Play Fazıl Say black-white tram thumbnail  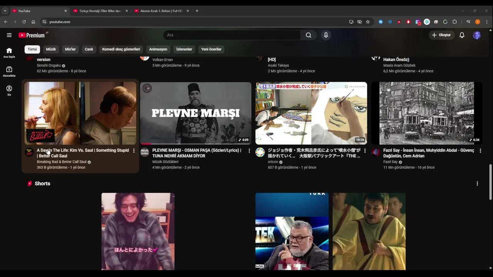[427, 113]
